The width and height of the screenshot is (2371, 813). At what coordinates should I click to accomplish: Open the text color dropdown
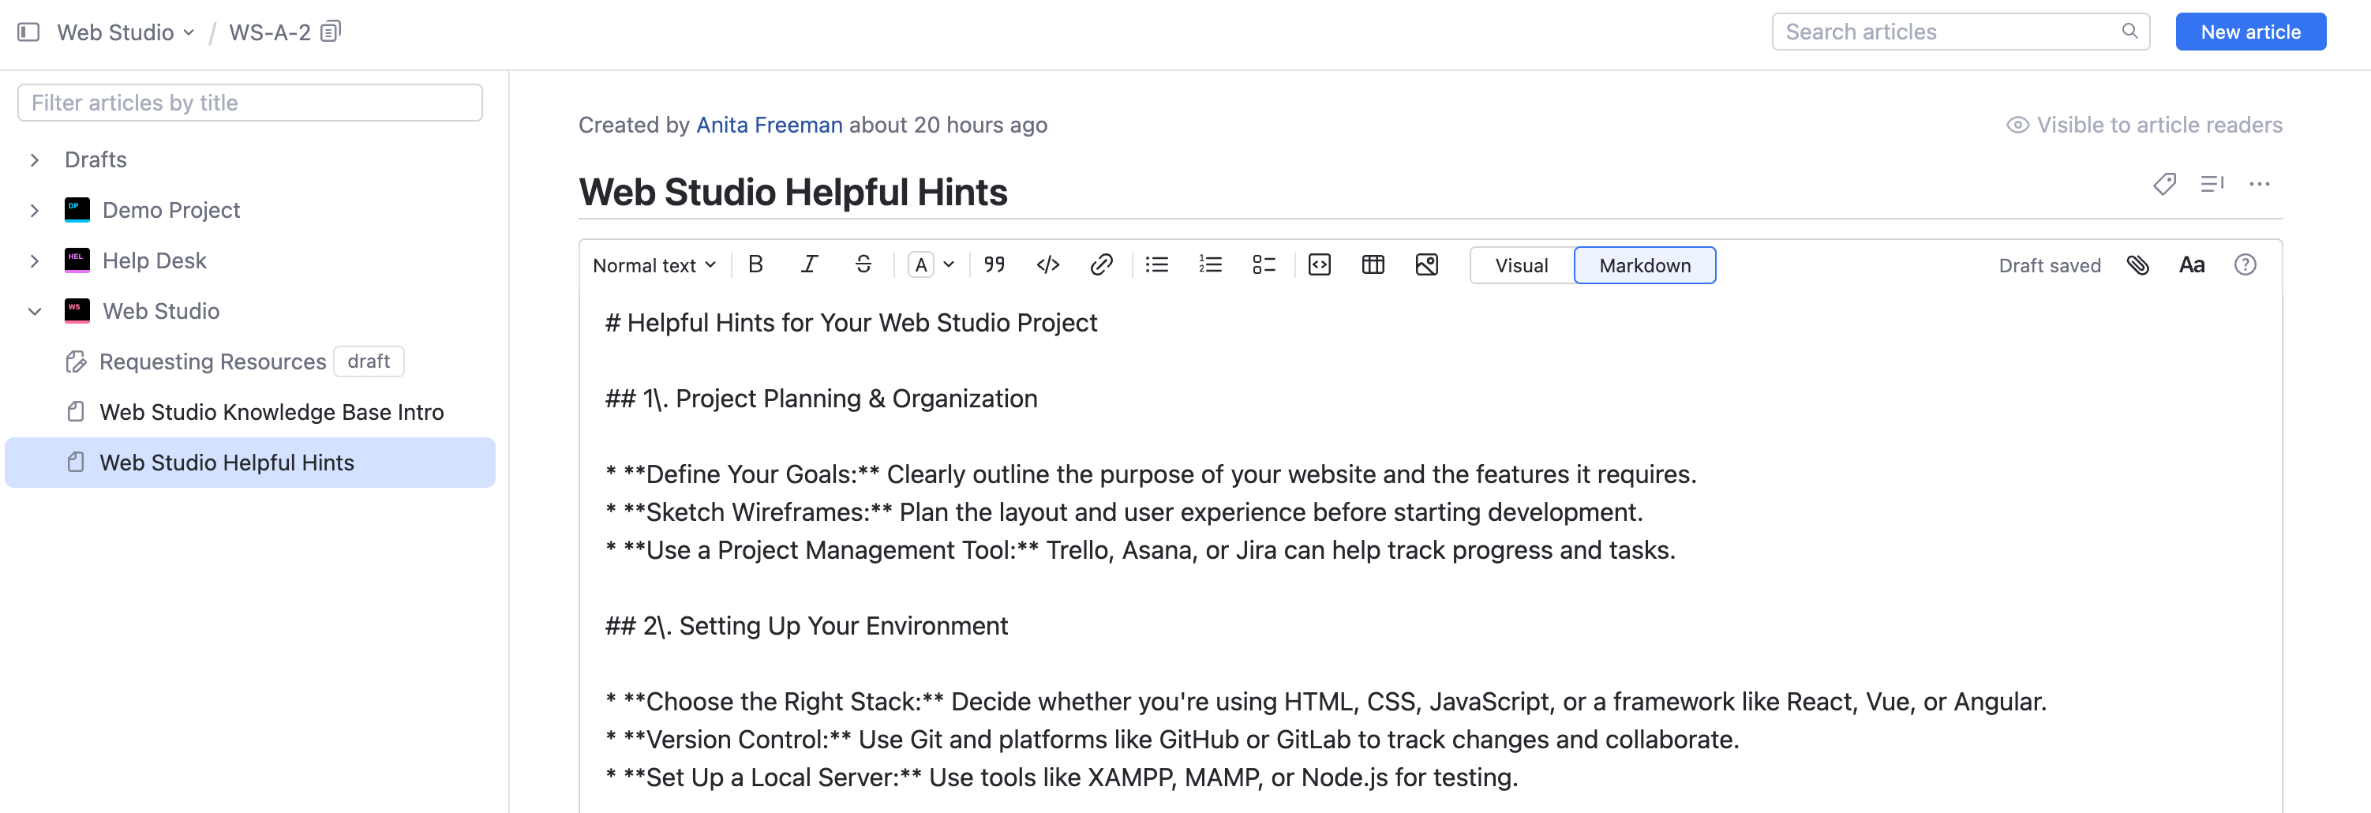coord(931,265)
